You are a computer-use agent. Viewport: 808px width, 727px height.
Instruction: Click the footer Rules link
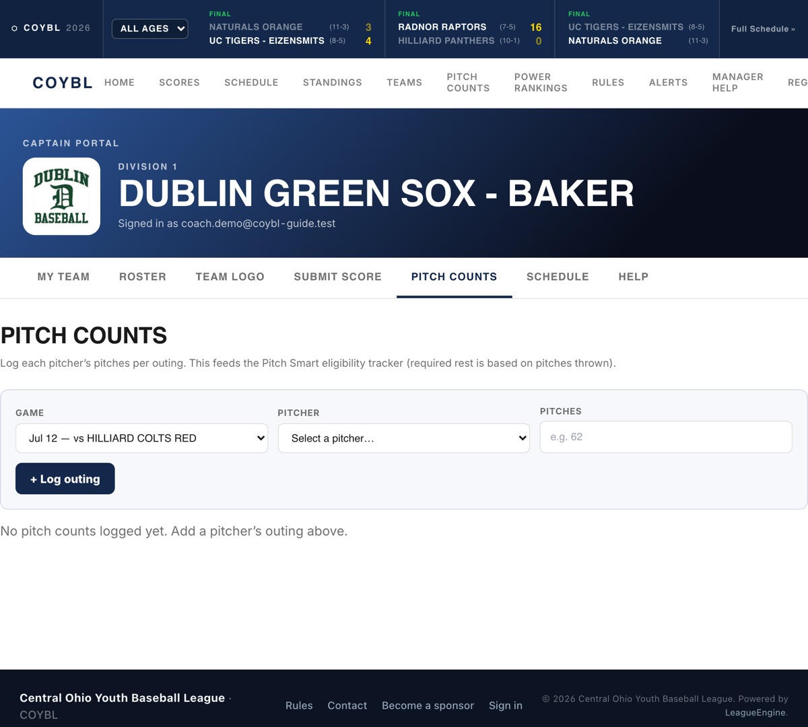pyautogui.click(x=299, y=705)
